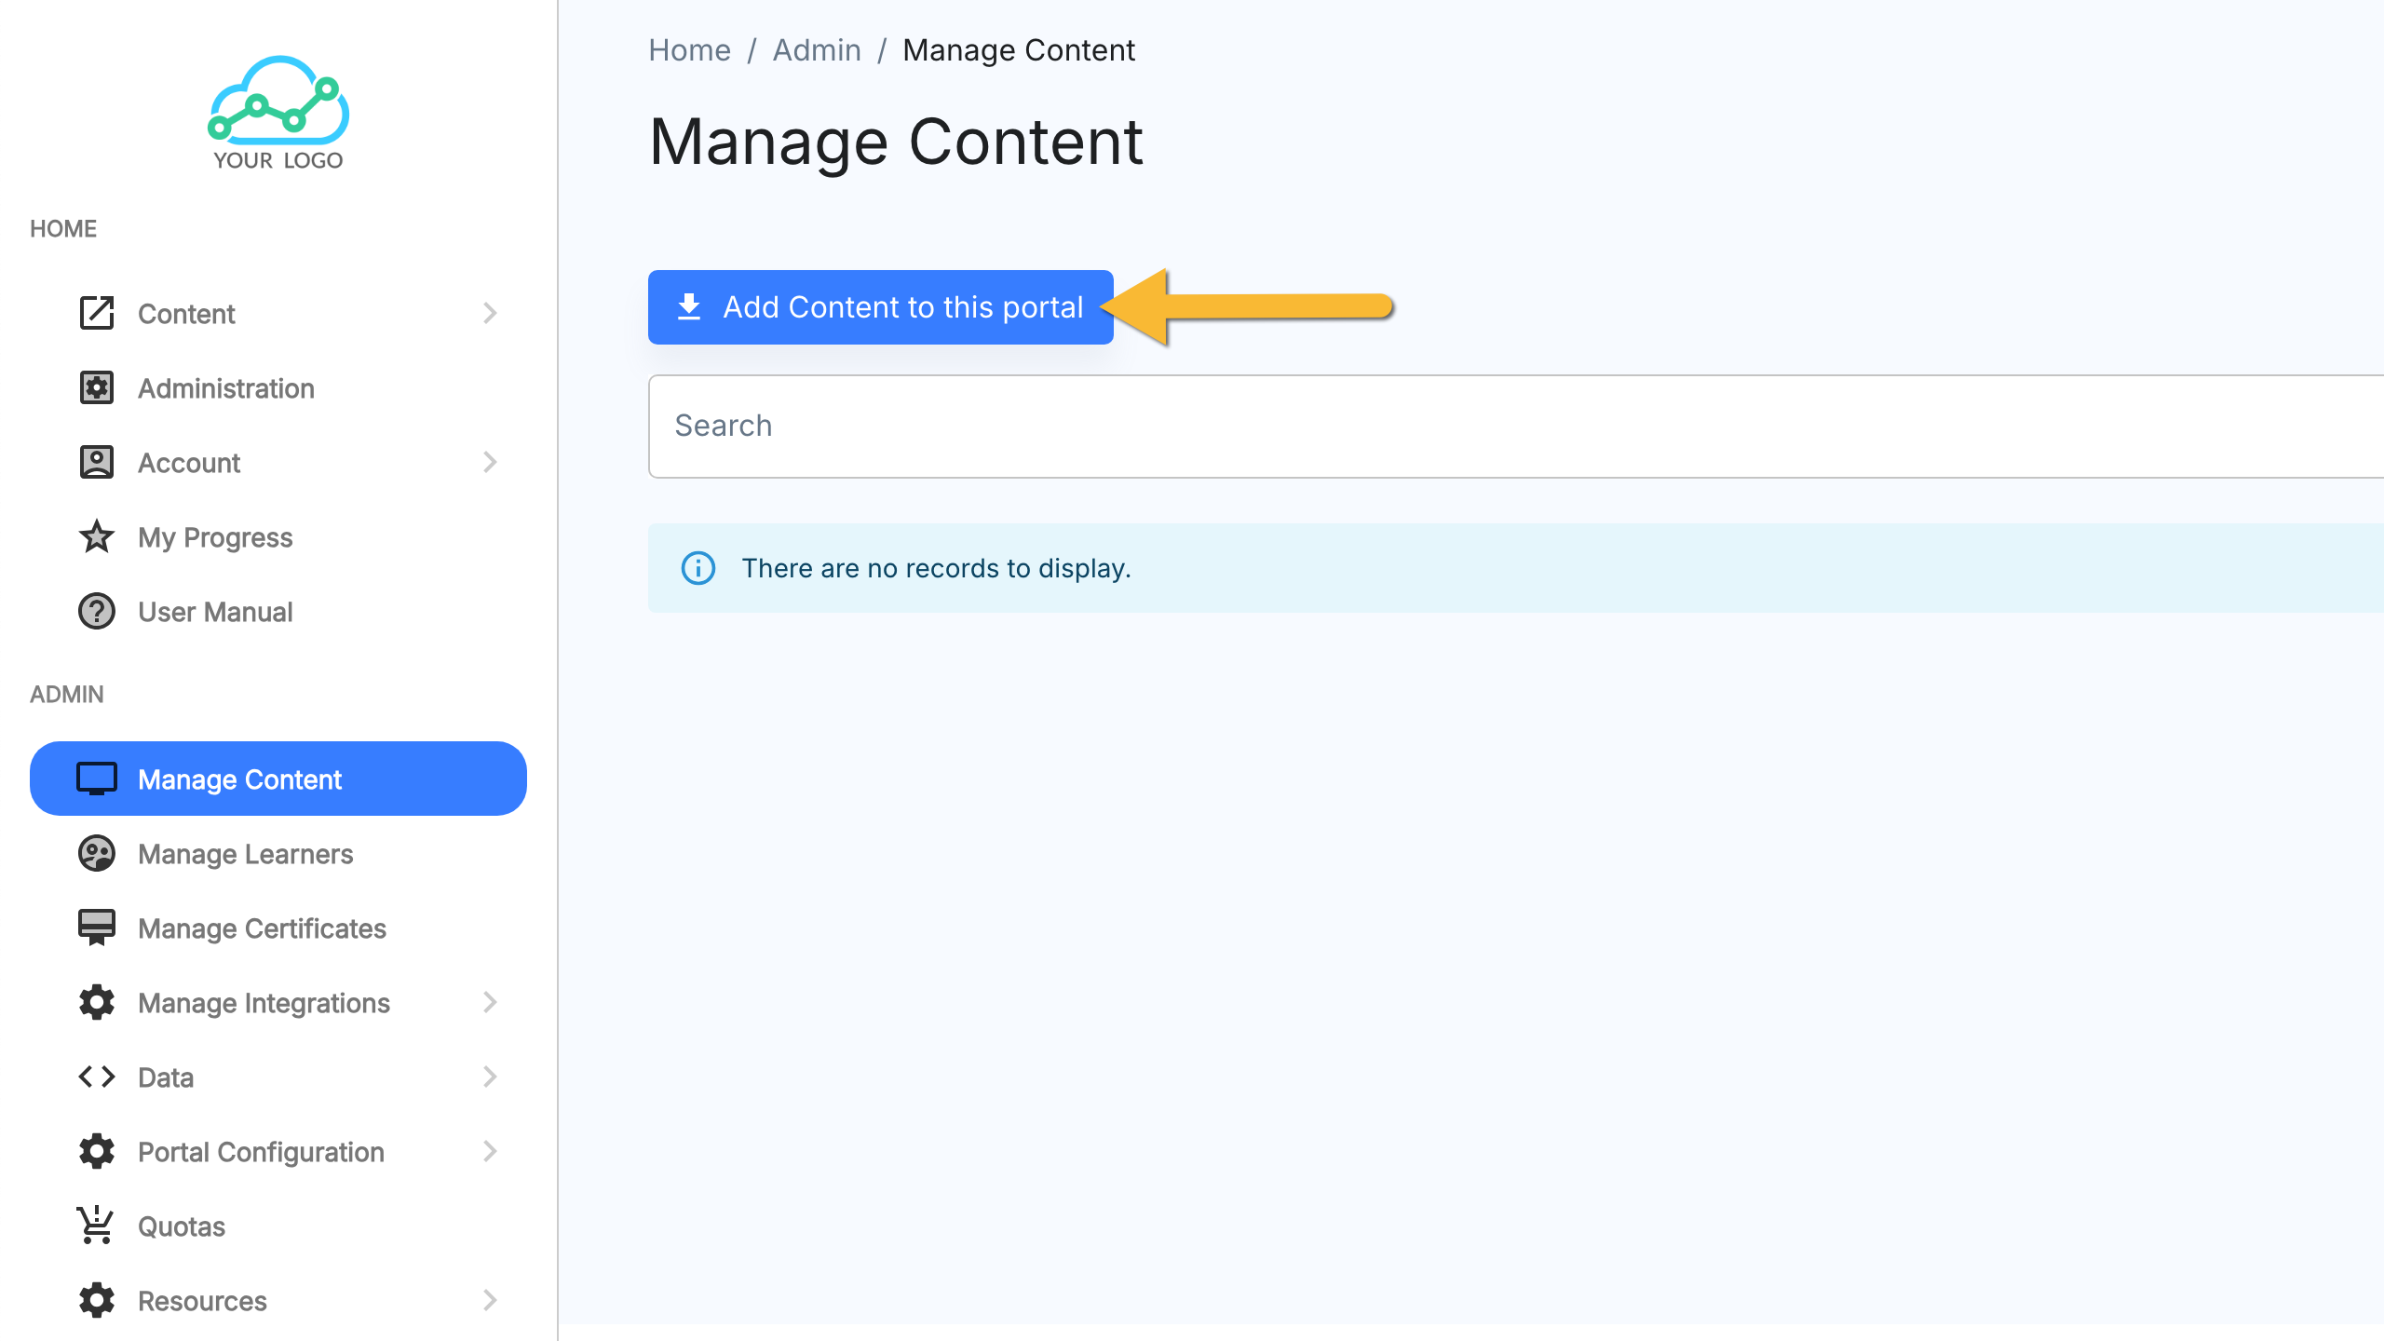Click the Content pencil-square icon

96,313
